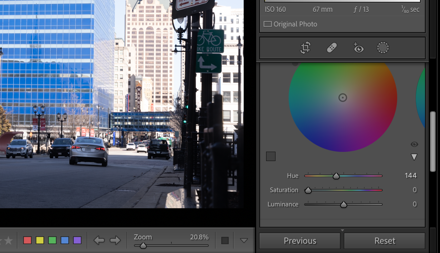Open the Healing tool
The width and height of the screenshot is (440, 253).
point(332,48)
